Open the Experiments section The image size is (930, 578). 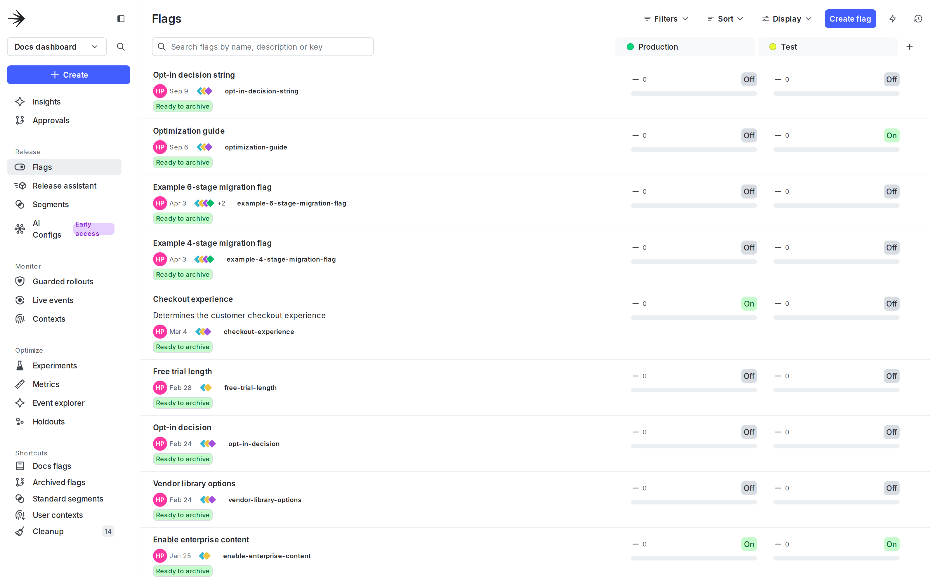pyautogui.click(x=54, y=365)
